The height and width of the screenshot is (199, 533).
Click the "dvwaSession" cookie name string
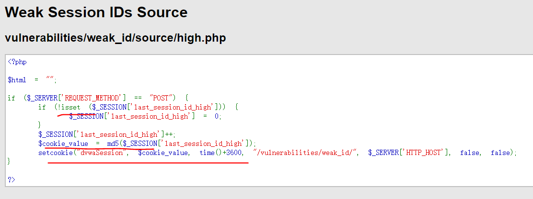pyautogui.click(x=101, y=153)
